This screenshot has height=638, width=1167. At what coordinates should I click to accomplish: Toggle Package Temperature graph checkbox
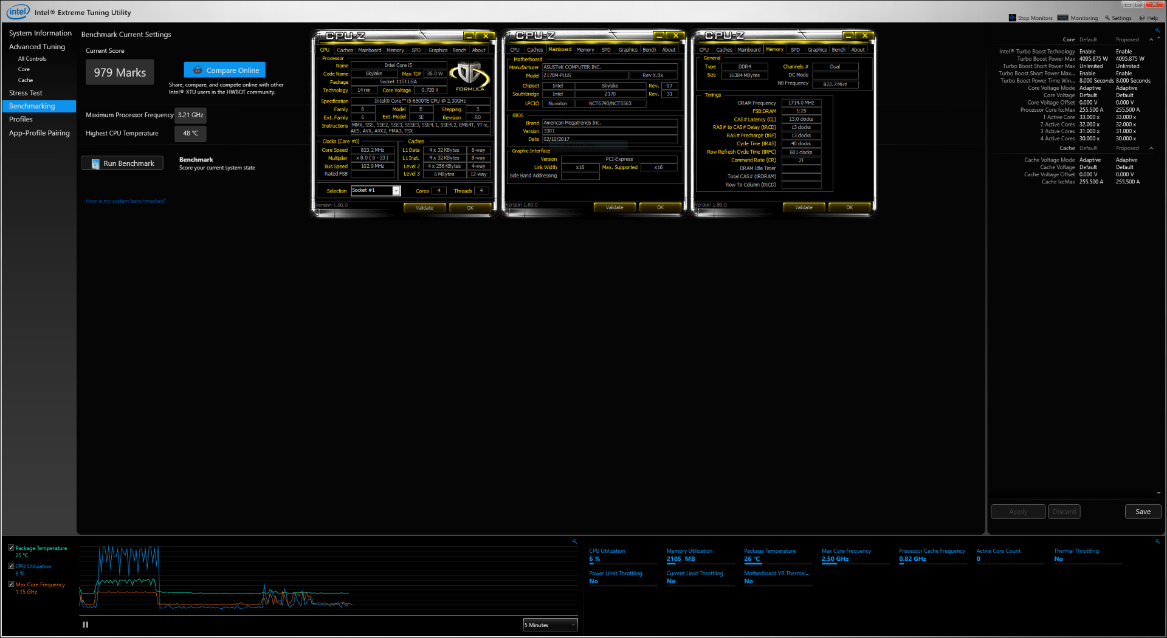click(11, 547)
